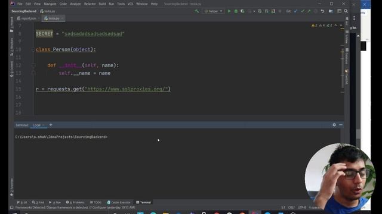
Task: Open the VCS menu
Action: tap(130, 4)
